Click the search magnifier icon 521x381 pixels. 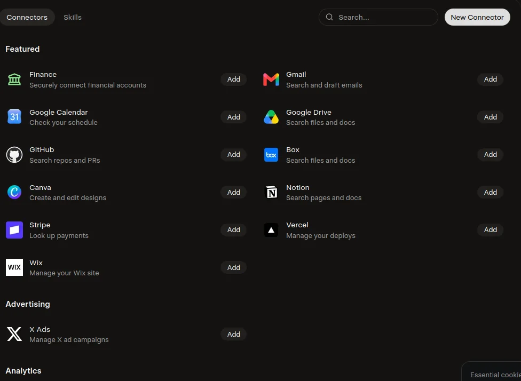coord(329,17)
